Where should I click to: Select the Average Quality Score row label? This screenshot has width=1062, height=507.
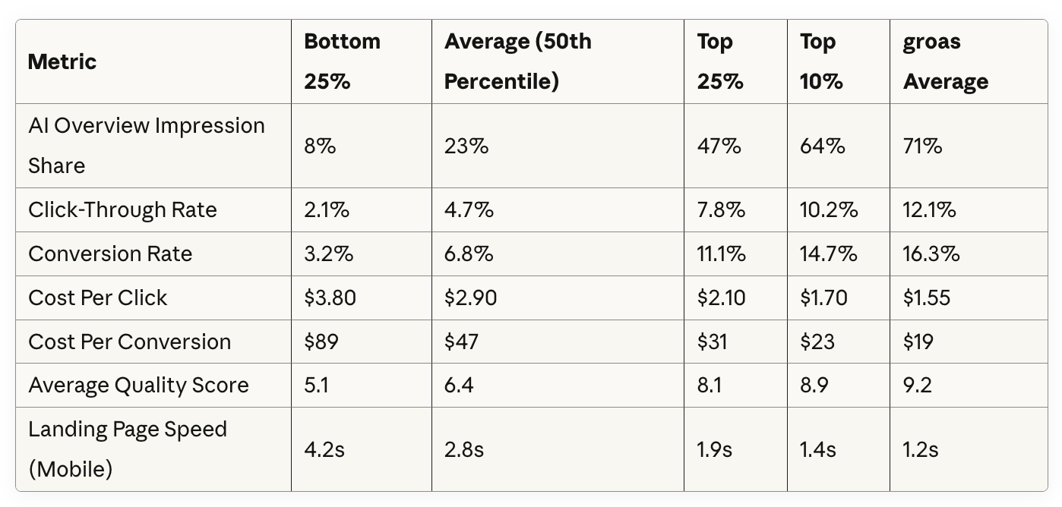click(138, 386)
